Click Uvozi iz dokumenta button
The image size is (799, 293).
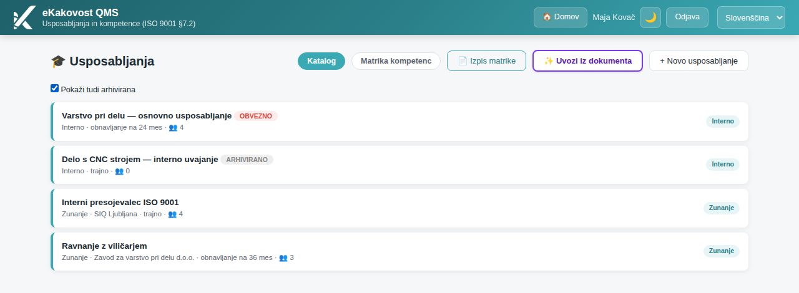point(587,61)
